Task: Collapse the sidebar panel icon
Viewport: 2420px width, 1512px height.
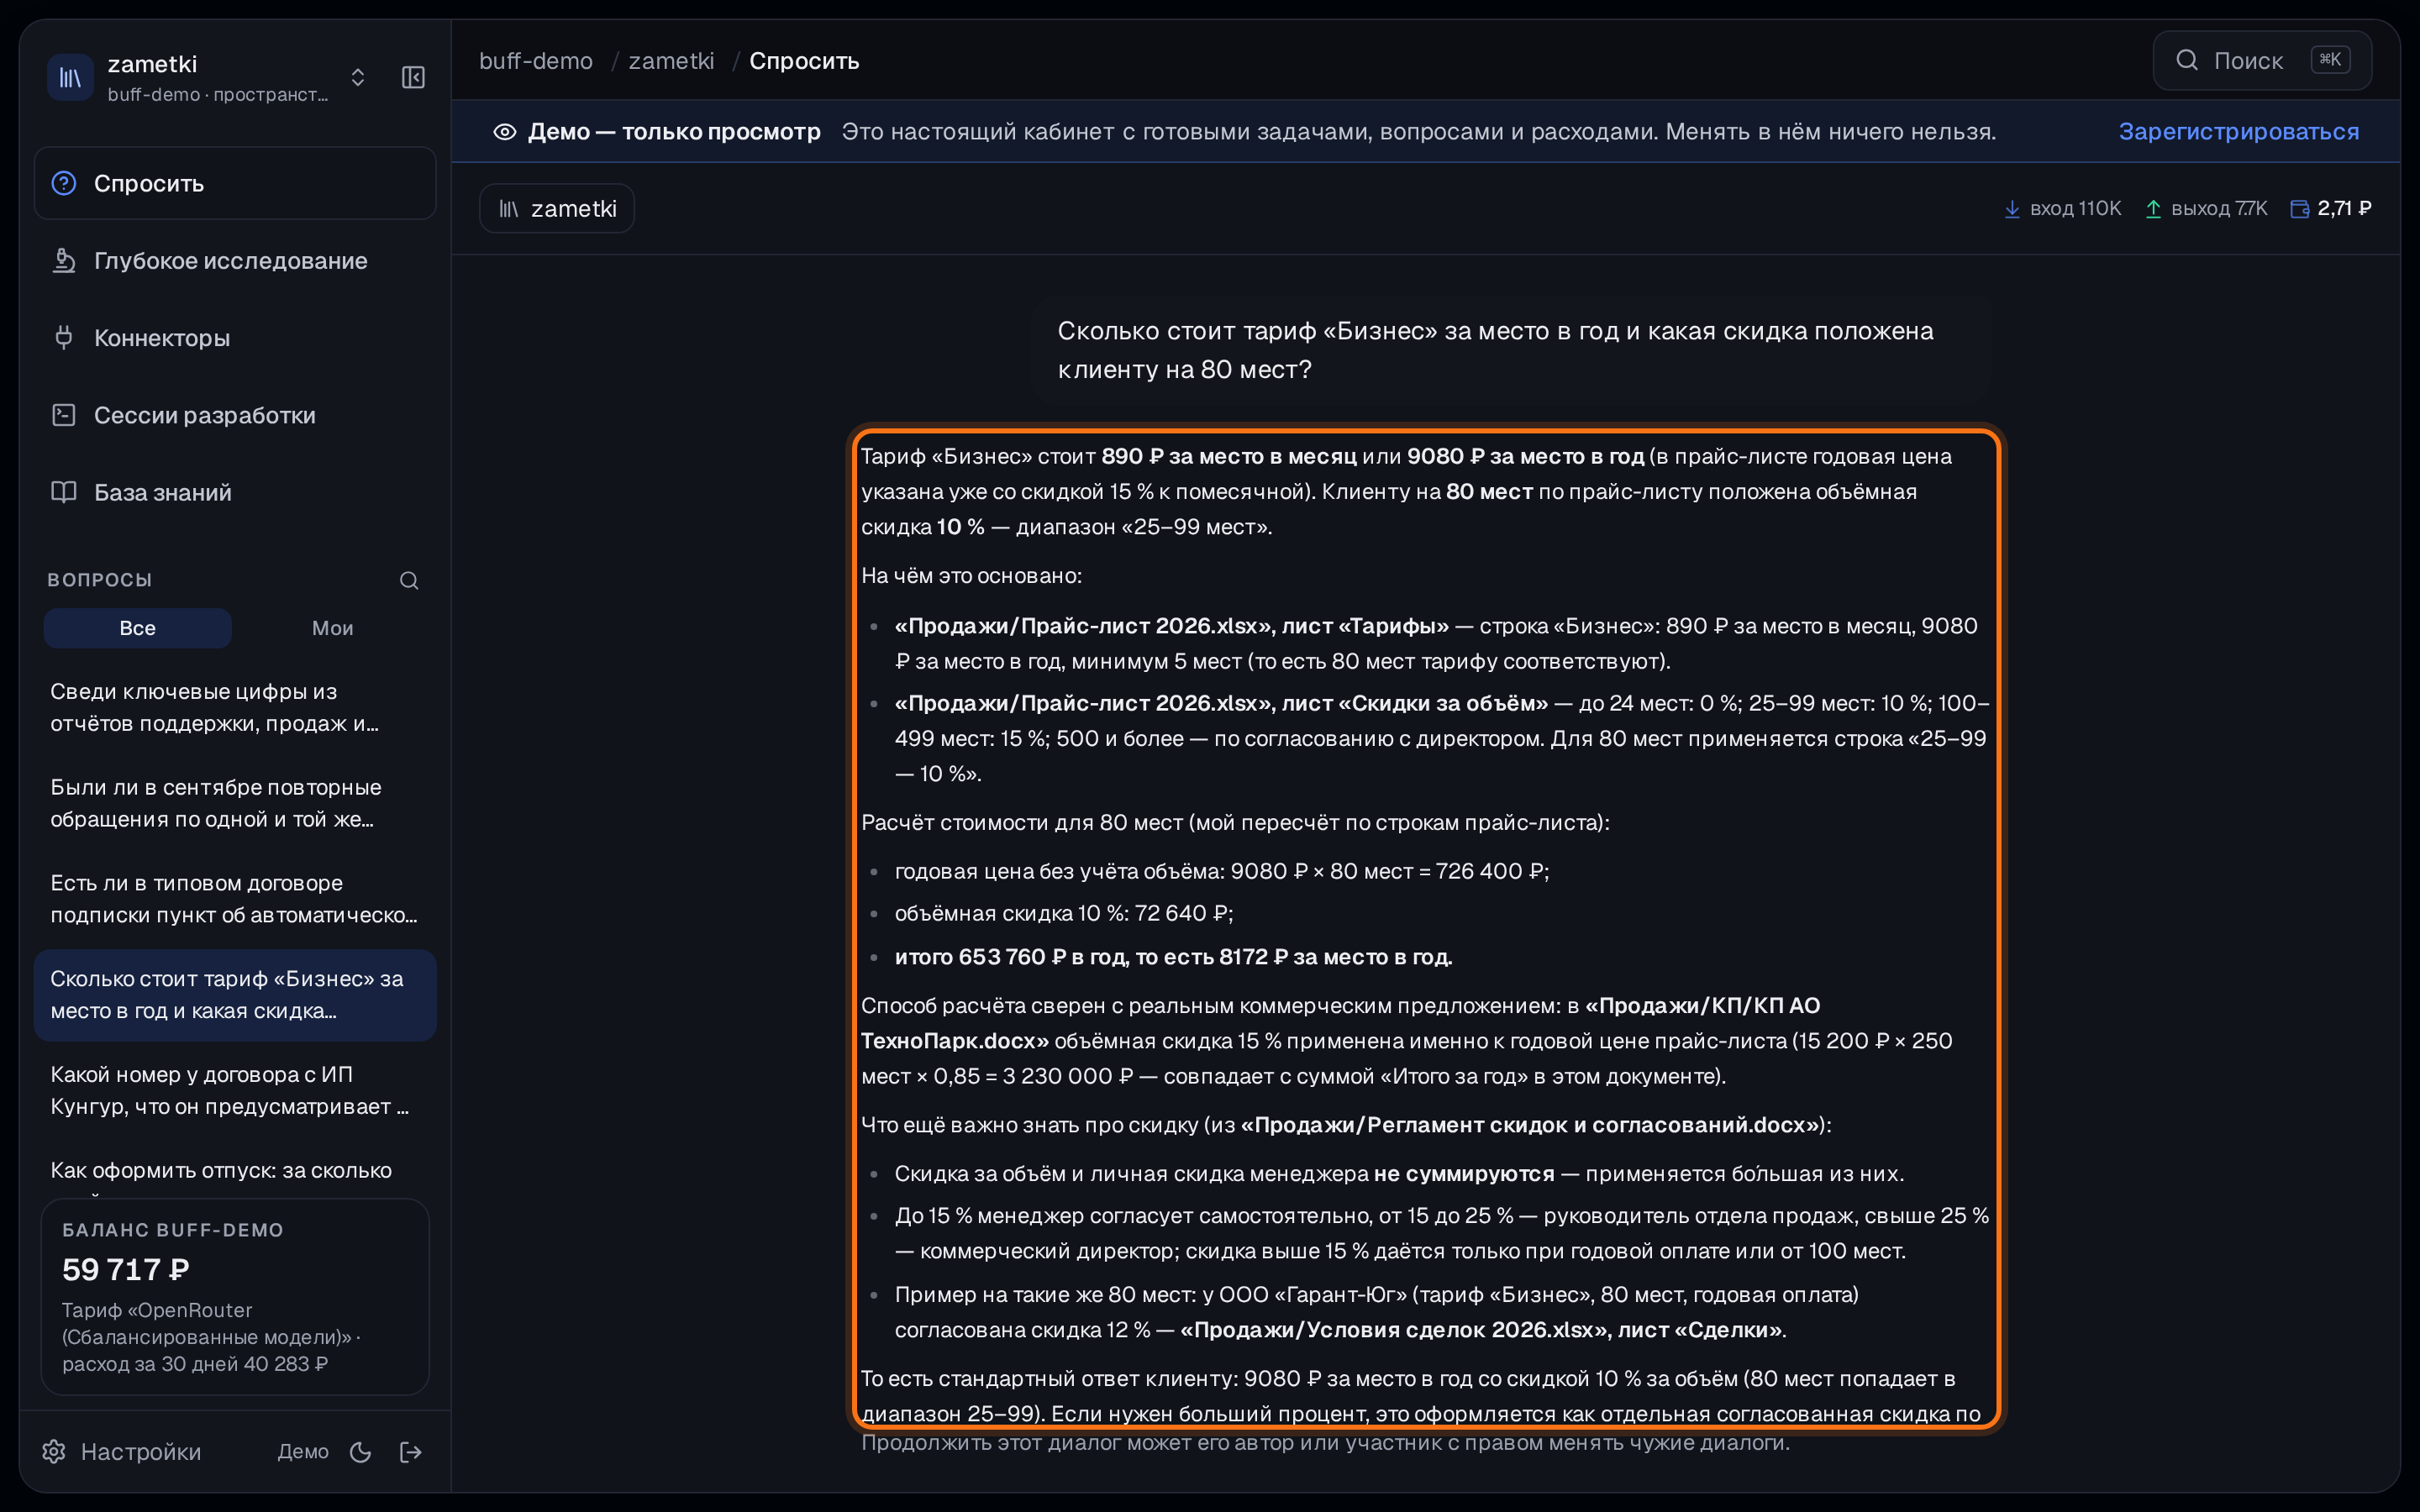Action: pyautogui.click(x=413, y=77)
